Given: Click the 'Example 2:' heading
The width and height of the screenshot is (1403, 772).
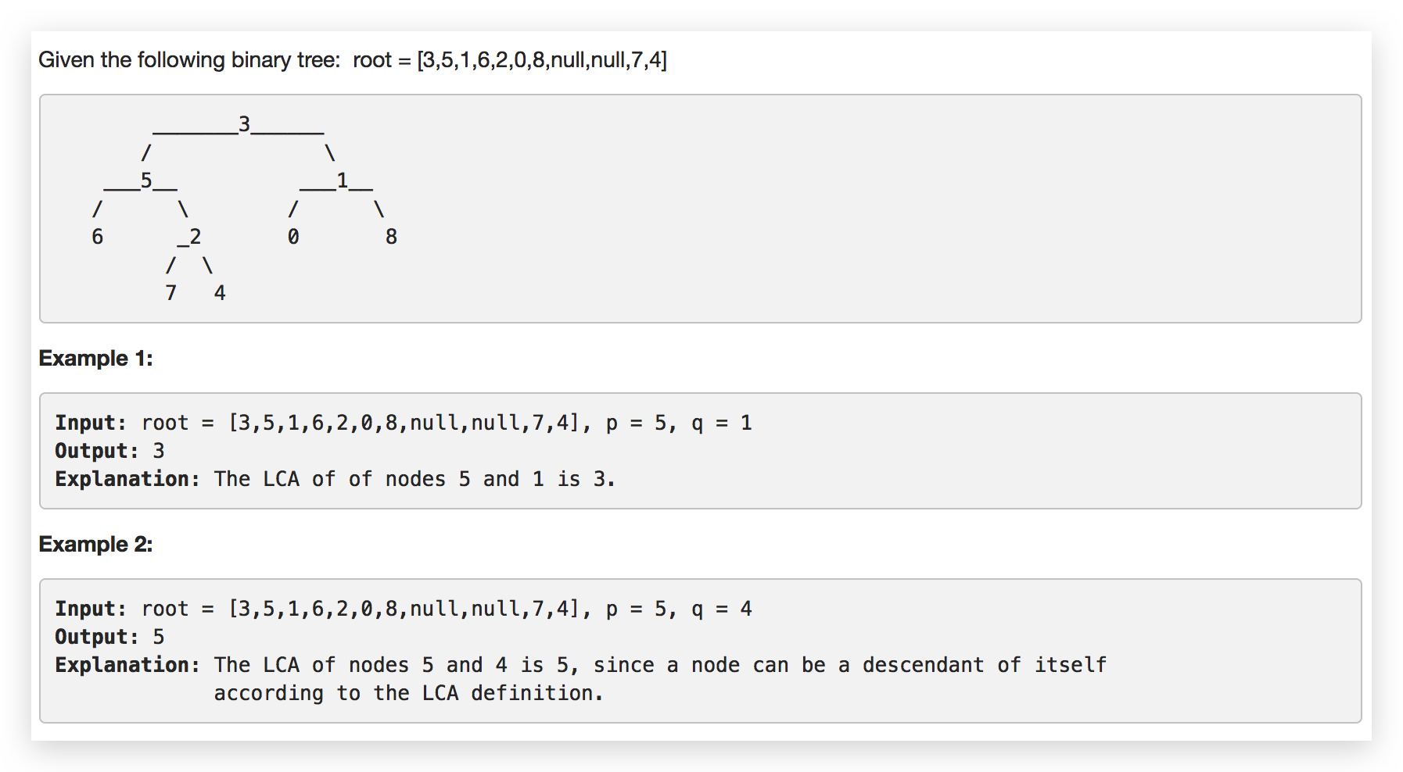Looking at the screenshot, I should pyautogui.click(x=95, y=544).
